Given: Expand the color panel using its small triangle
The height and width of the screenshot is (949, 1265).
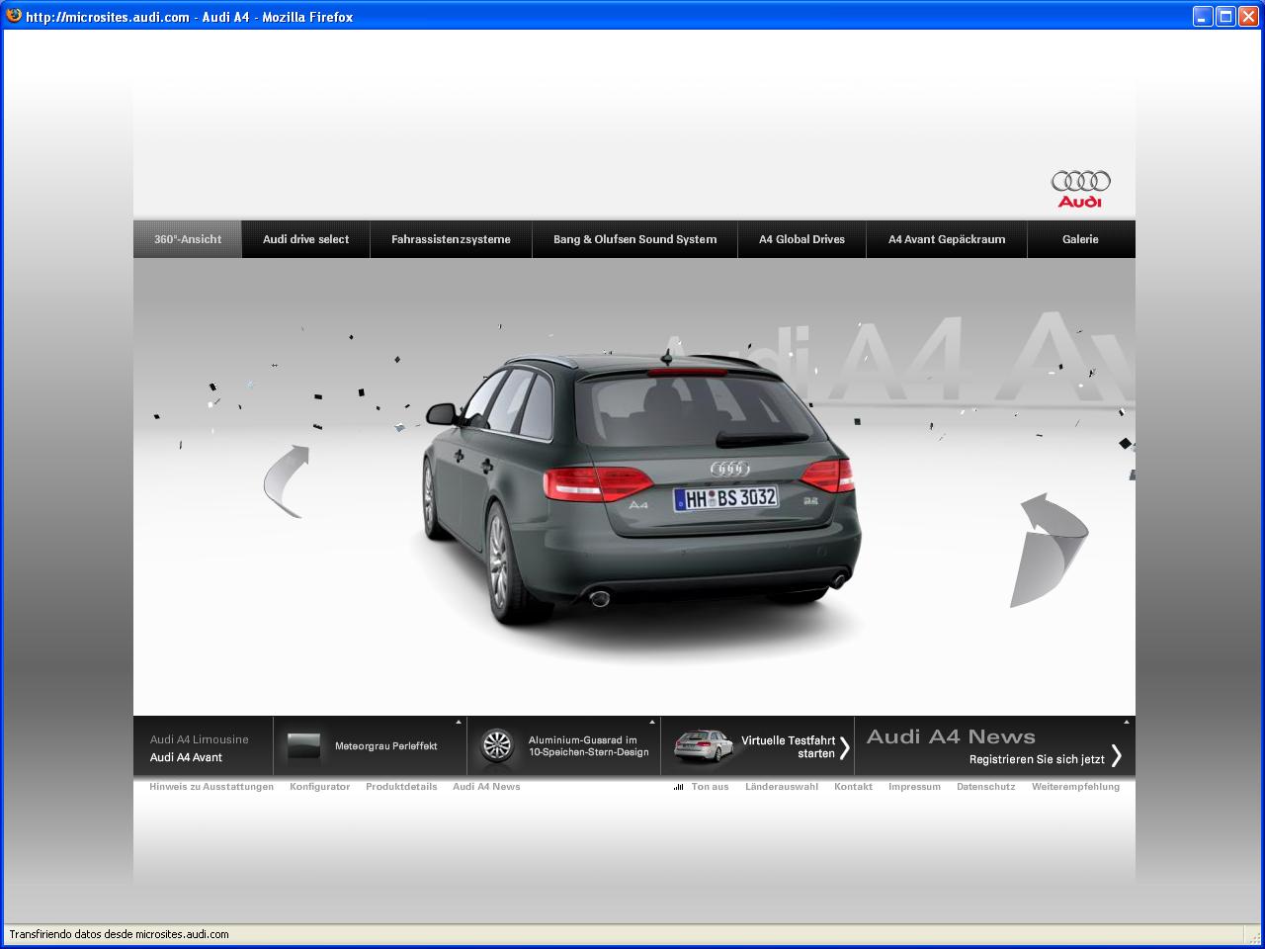Looking at the screenshot, I should [459, 723].
